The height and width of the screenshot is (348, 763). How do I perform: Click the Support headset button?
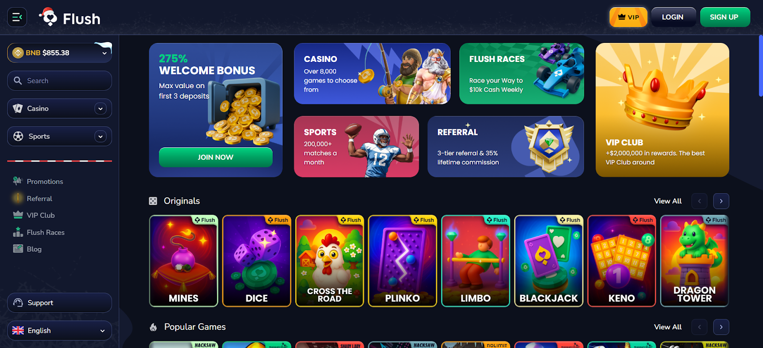tap(60, 303)
